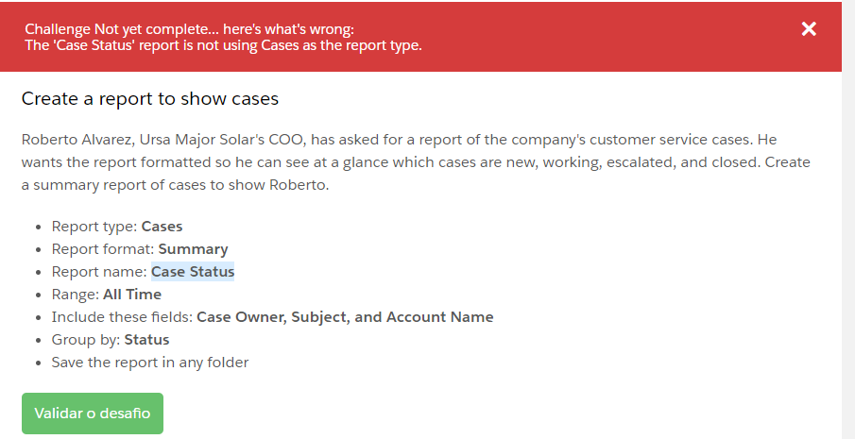The image size is (855, 439).
Task: Click the bold All Time range value
Action: click(132, 295)
